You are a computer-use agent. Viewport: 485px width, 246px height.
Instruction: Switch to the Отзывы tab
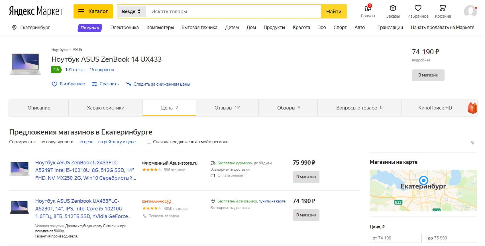click(x=227, y=108)
